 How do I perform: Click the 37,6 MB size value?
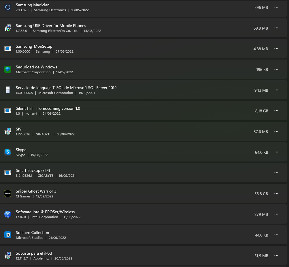[260, 132]
